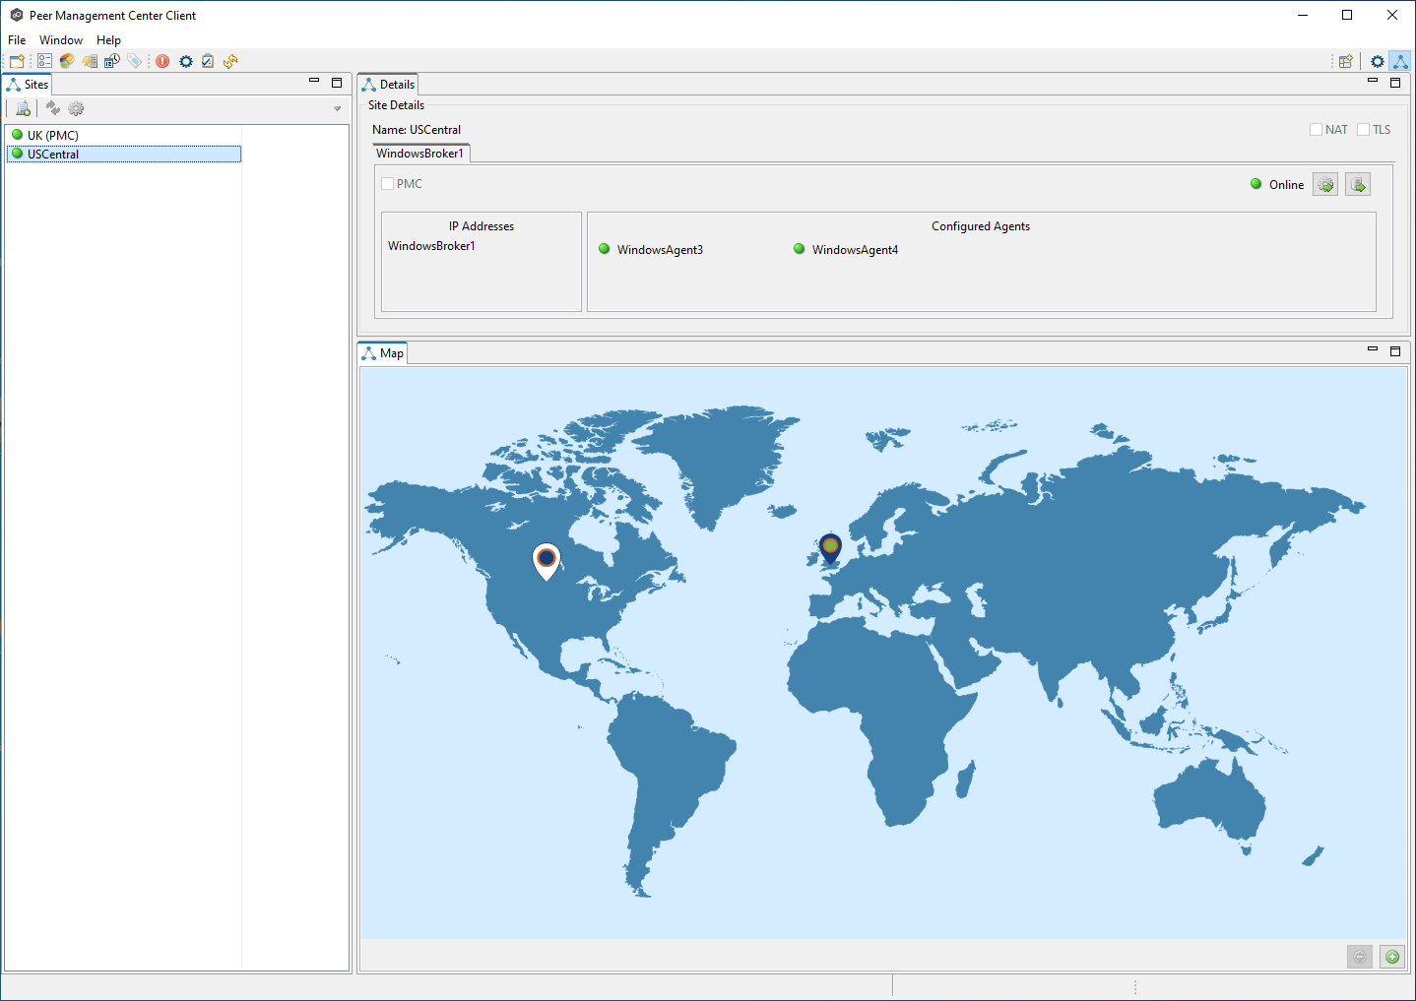Click the triangle network perspective icon at top right
1416x1001 pixels.
point(1399,61)
